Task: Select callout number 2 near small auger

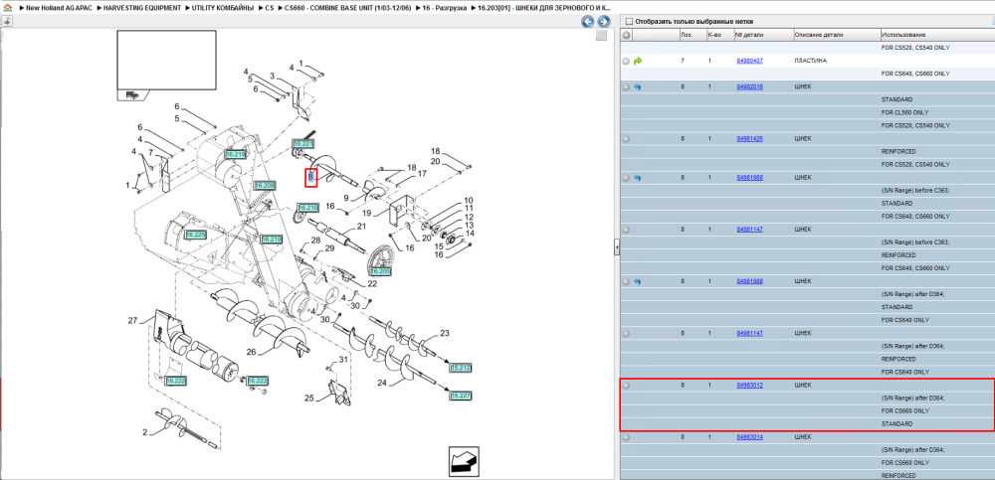Action: coord(144,432)
